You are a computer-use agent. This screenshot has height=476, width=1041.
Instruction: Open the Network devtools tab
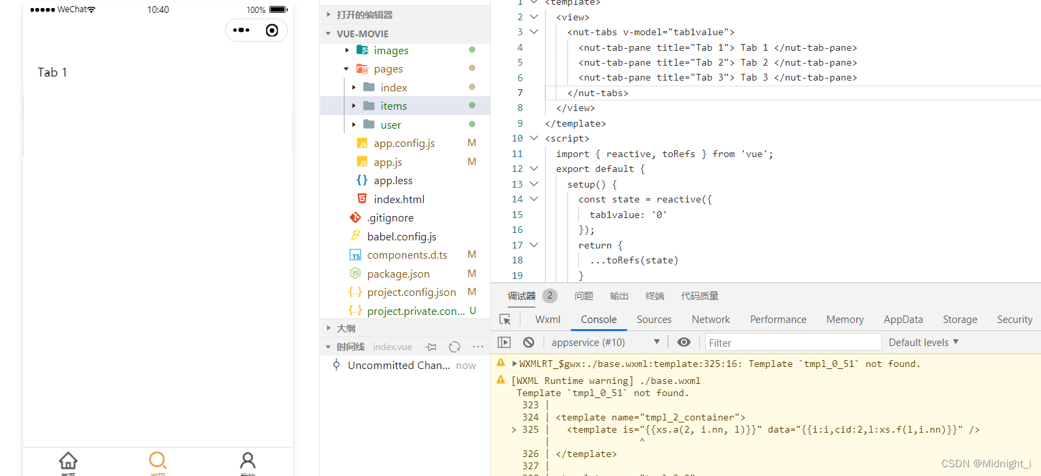(711, 320)
